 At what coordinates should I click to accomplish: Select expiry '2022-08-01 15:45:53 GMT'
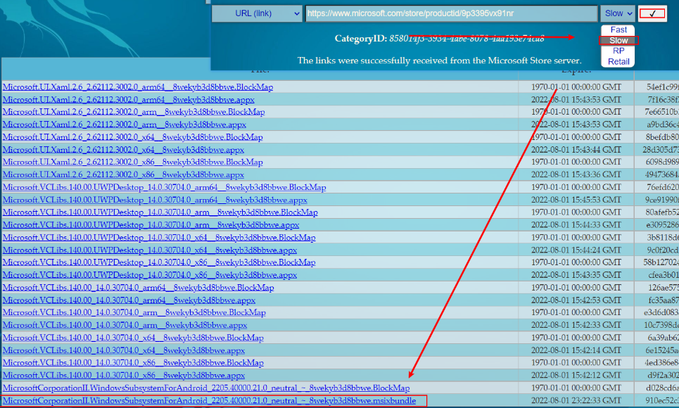point(576,200)
